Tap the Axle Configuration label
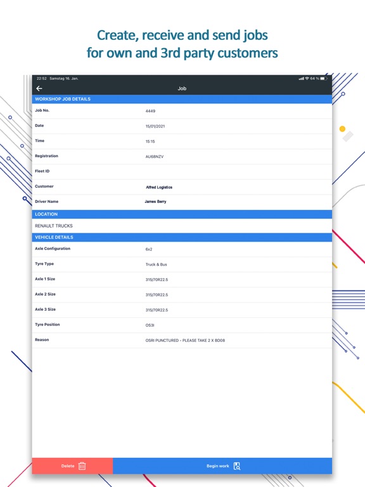This screenshot has height=487, width=365. 53,249
